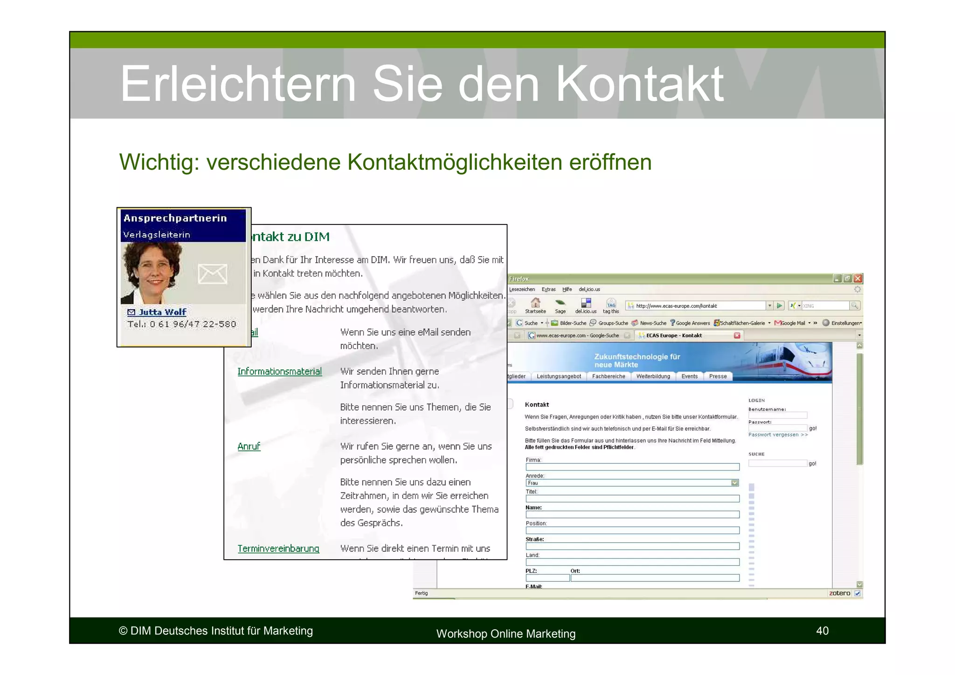Image resolution: width=955 pixels, height=675 pixels.
Task: Select the Fachbereiche navigation tab
Action: (609, 376)
